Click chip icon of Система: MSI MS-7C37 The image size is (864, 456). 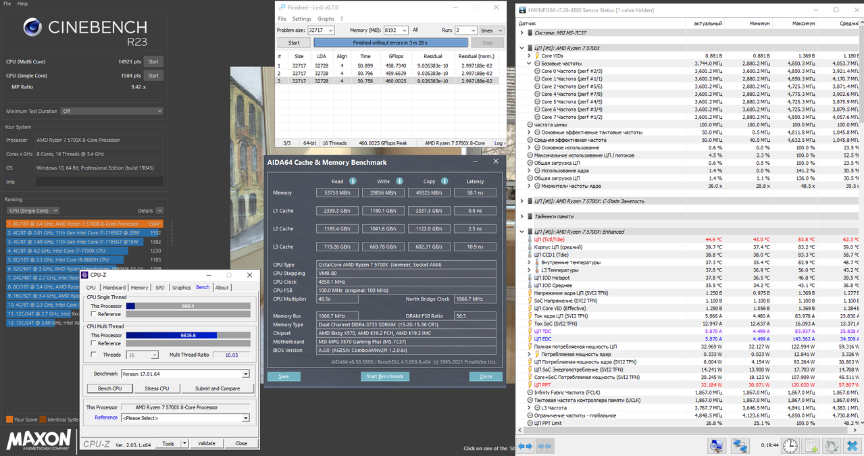530,32
